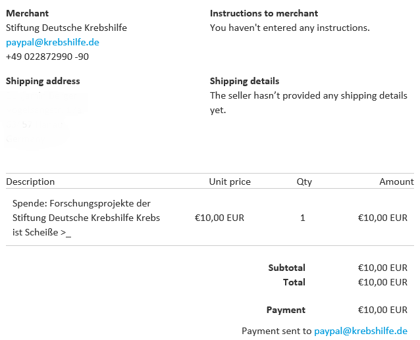Click the Subtotal amount value
The image size is (420, 340).
coord(382,268)
